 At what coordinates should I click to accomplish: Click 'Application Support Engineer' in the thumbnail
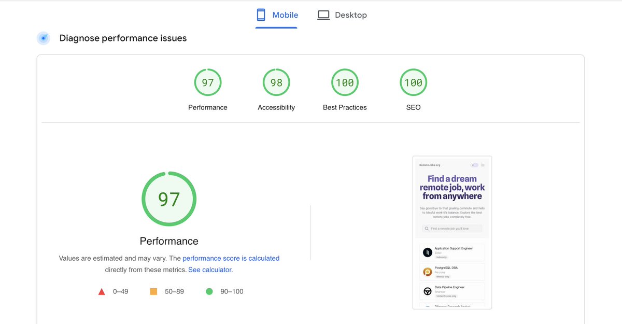coord(454,248)
